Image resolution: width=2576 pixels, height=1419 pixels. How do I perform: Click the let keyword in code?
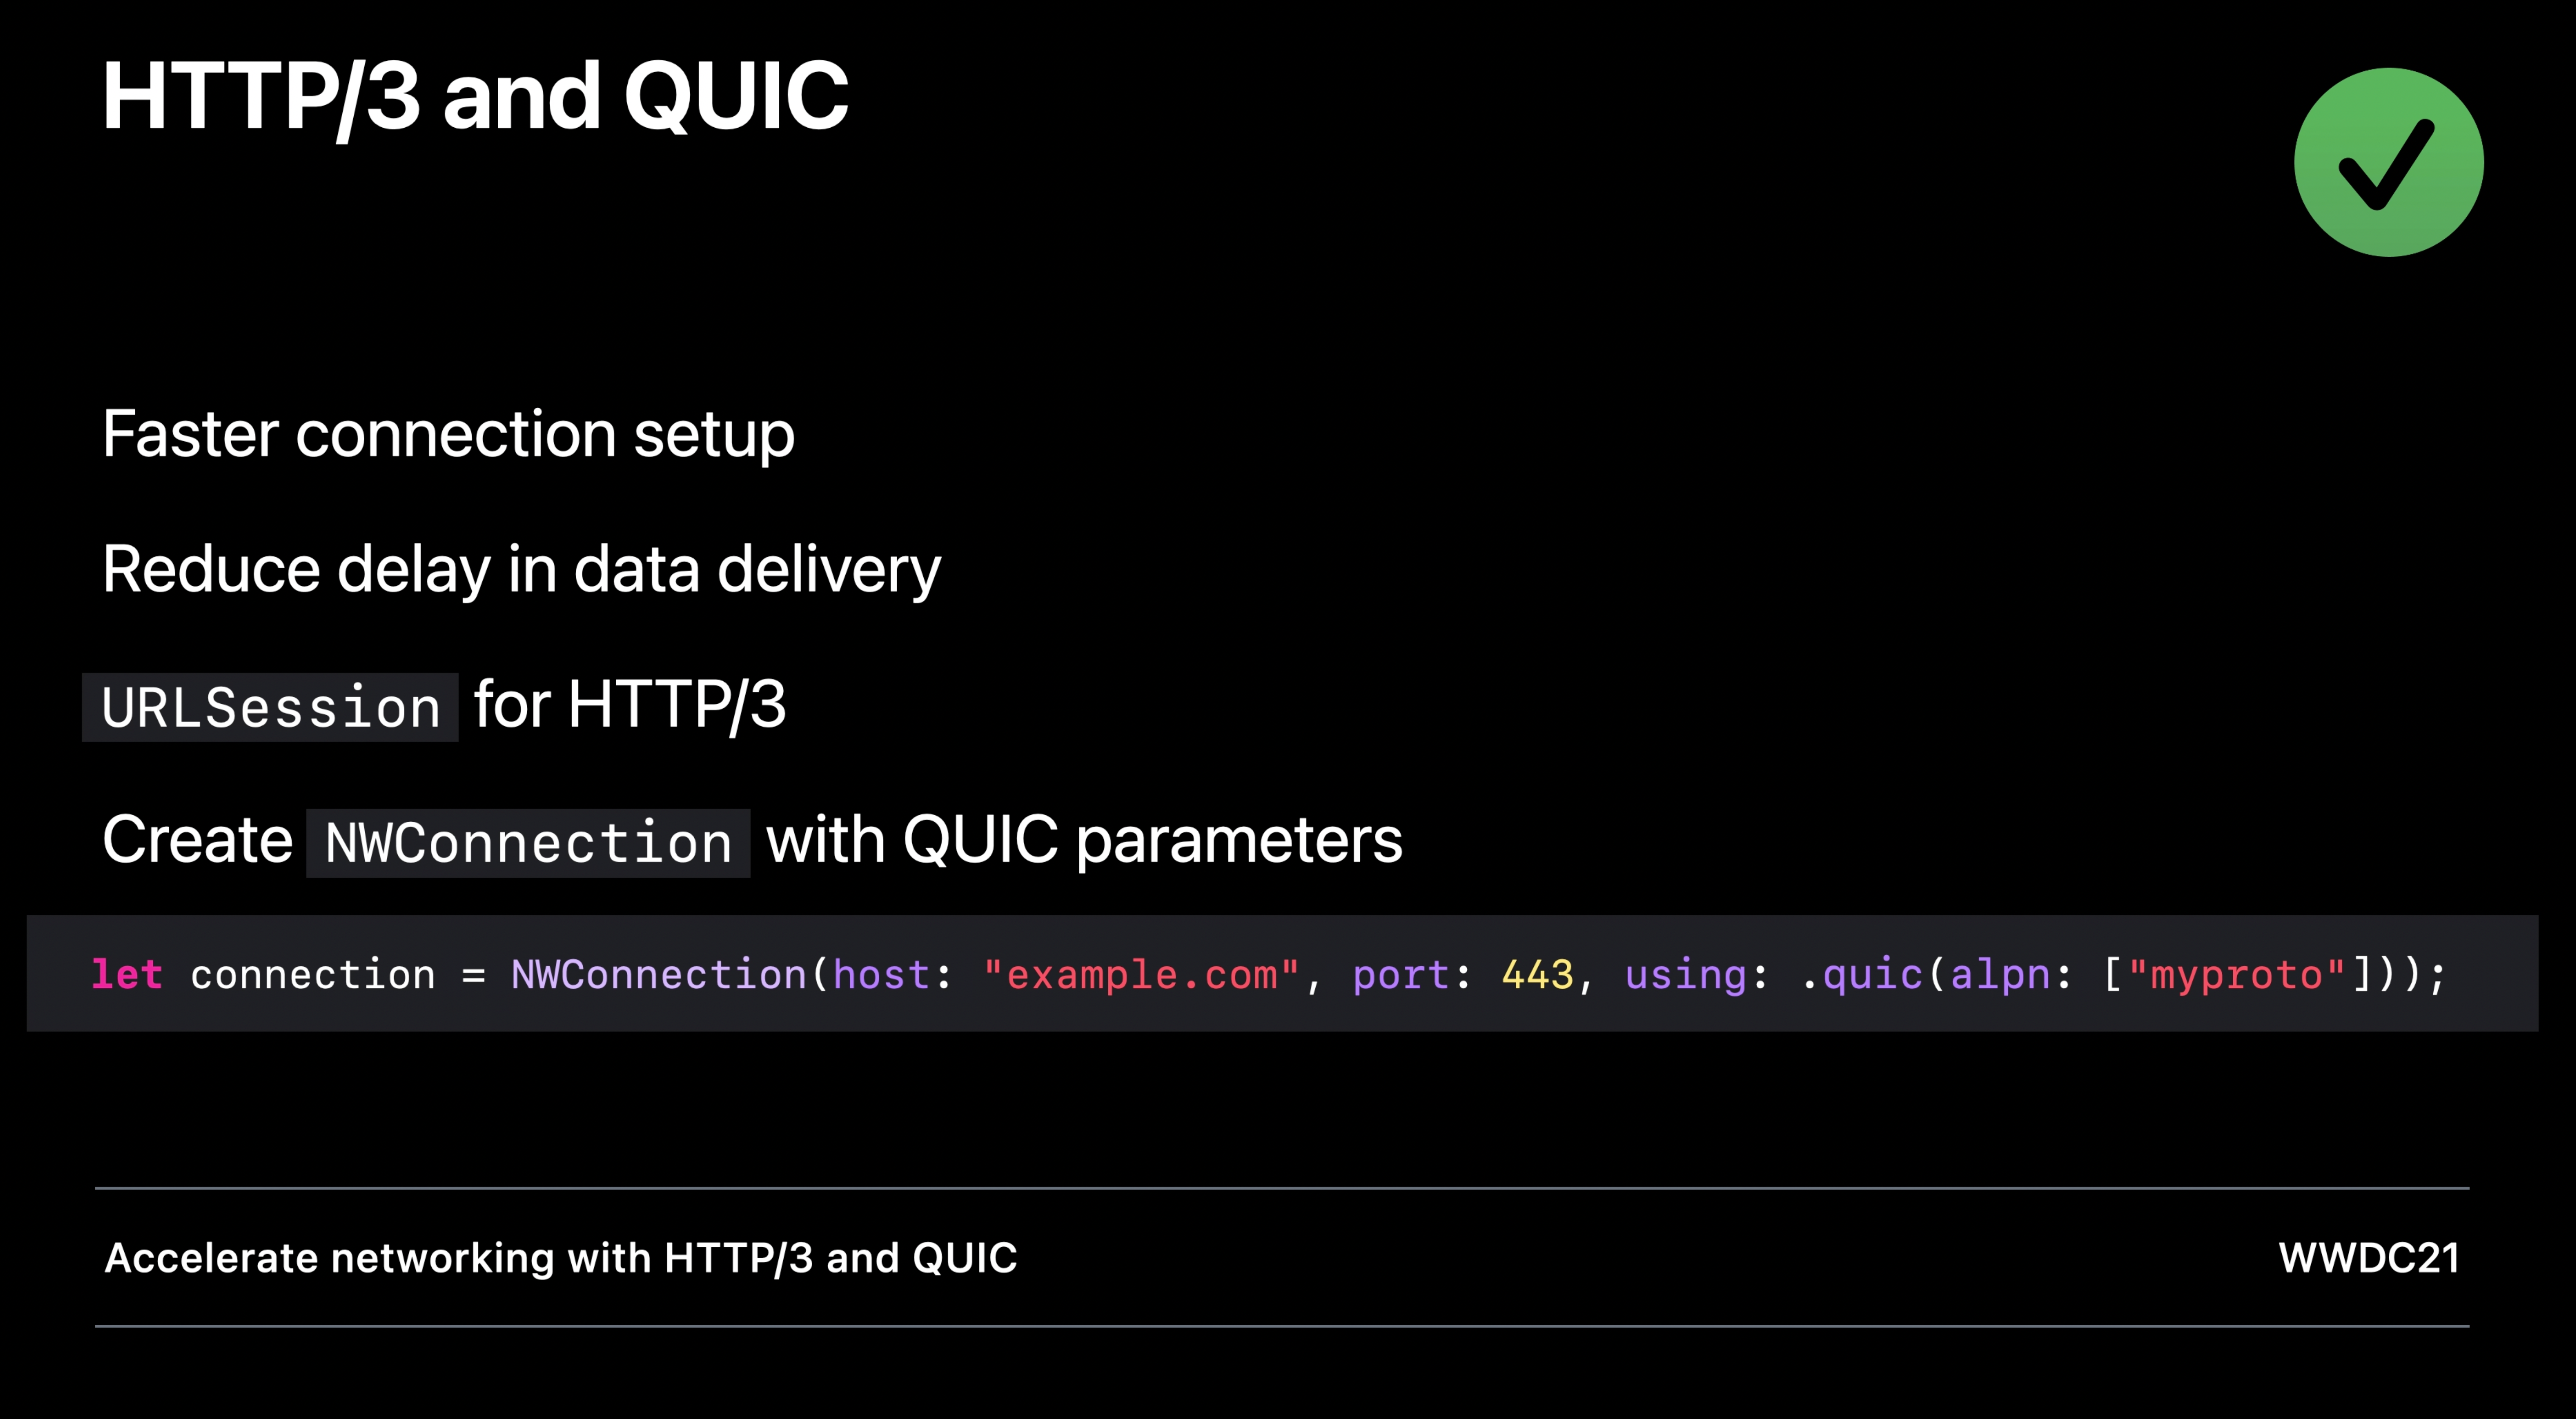coord(127,974)
